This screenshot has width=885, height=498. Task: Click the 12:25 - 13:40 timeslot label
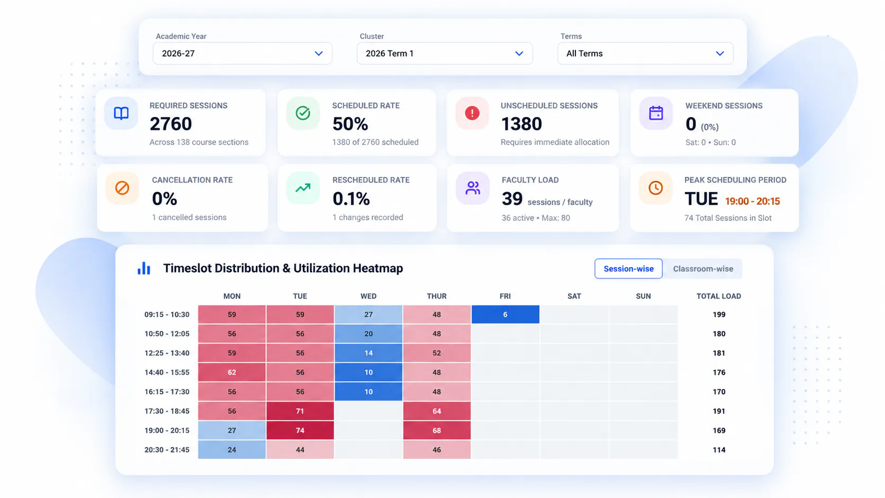[x=167, y=353]
